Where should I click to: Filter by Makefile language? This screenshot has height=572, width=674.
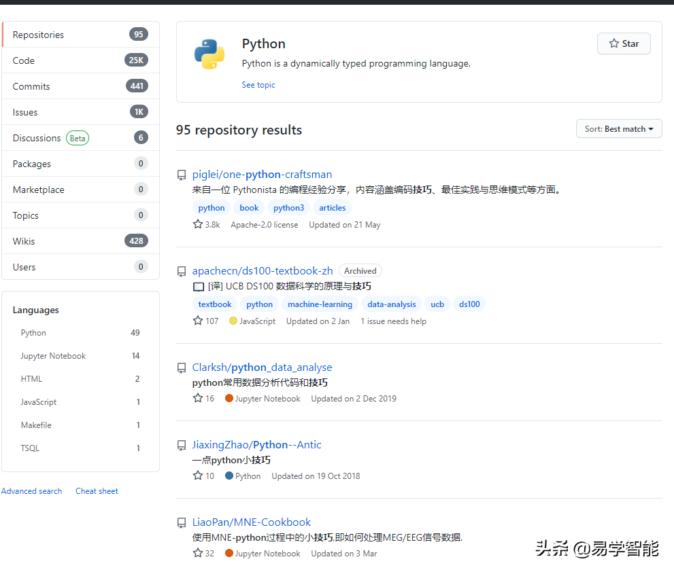click(80, 425)
